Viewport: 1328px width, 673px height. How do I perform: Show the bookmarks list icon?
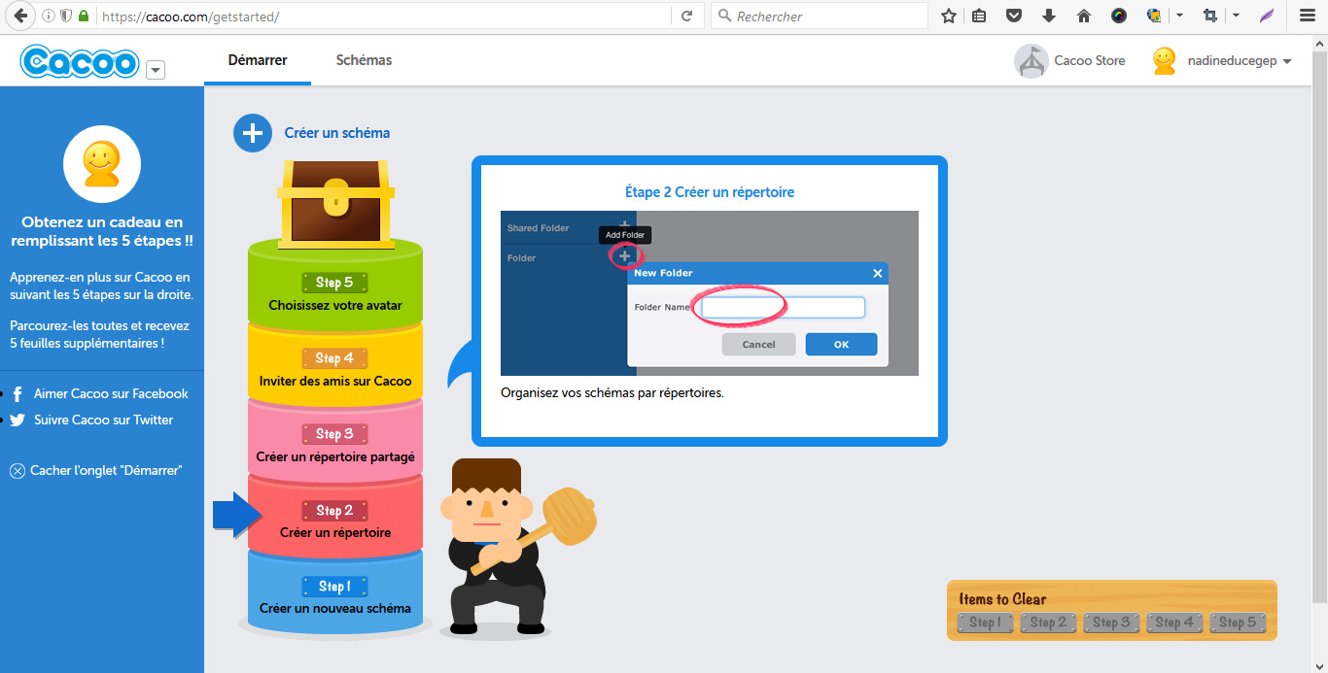[979, 16]
